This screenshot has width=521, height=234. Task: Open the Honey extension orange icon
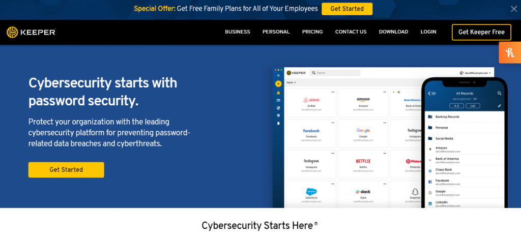pyautogui.click(x=510, y=52)
